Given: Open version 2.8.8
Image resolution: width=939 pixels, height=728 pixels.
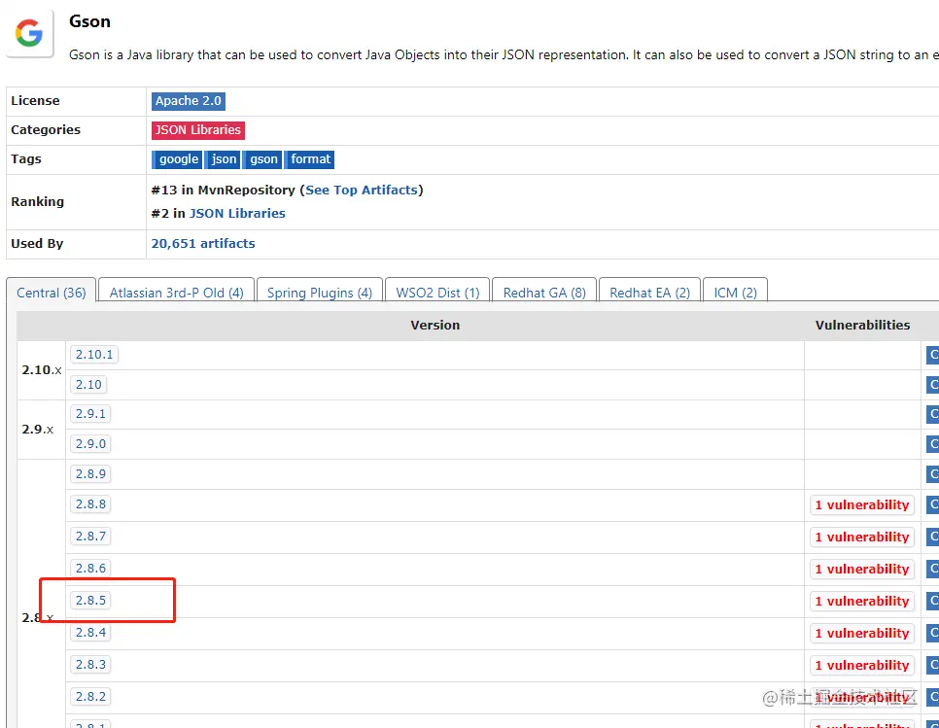Looking at the screenshot, I should [x=90, y=504].
